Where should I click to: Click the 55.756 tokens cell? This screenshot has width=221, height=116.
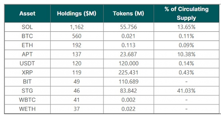click(x=128, y=27)
